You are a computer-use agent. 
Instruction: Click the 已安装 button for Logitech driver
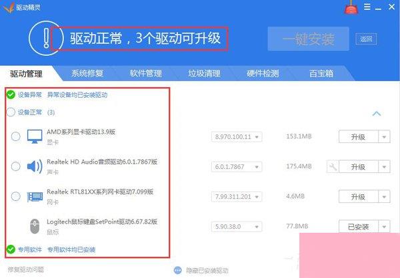pos(359,226)
